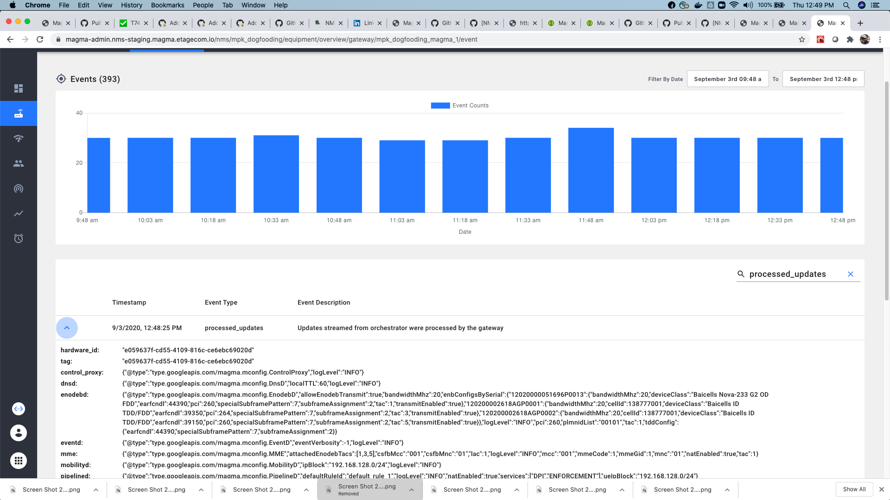This screenshot has height=500, width=890.
Task: Open the apps grid icon in sidebar
Action: pyautogui.click(x=19, y=461)
